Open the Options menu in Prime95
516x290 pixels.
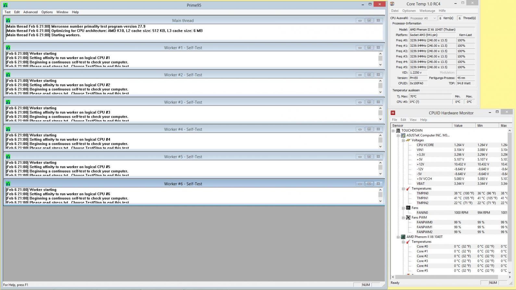(x=47, y=12)
